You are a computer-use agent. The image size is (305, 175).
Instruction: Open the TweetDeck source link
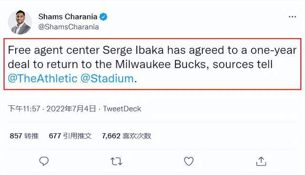(122, 109)
